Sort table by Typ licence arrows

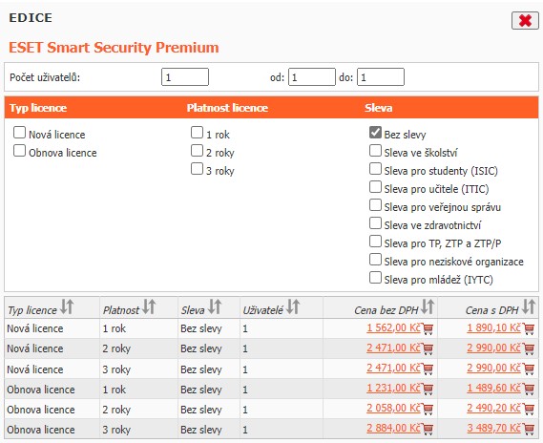tap(67, 306)
